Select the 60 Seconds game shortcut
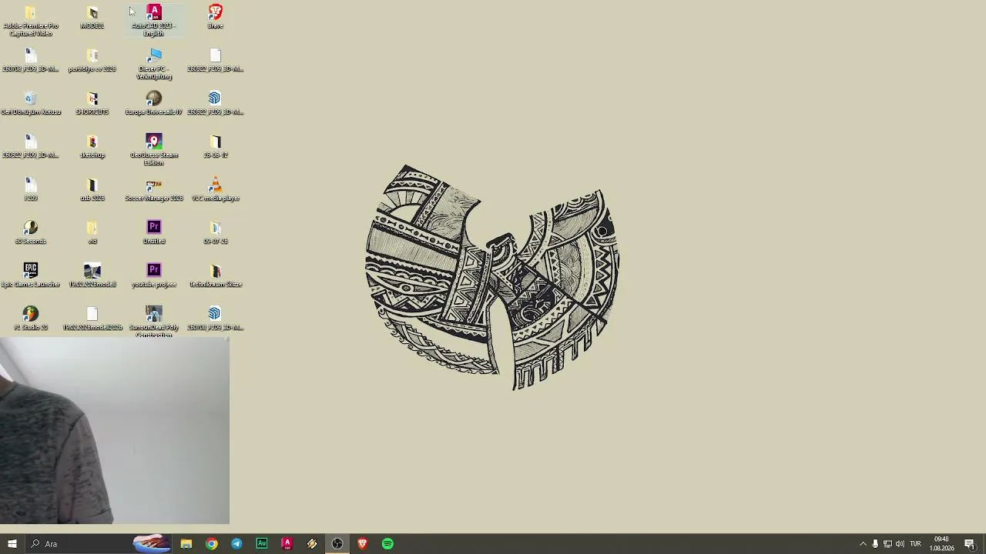 coord(31,233)
